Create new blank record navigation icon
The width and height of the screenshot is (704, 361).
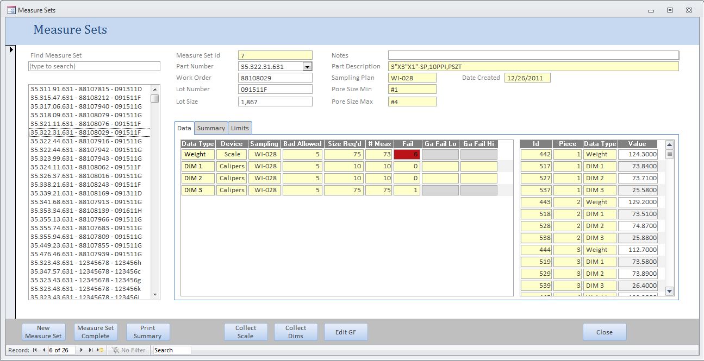(101, 350)
